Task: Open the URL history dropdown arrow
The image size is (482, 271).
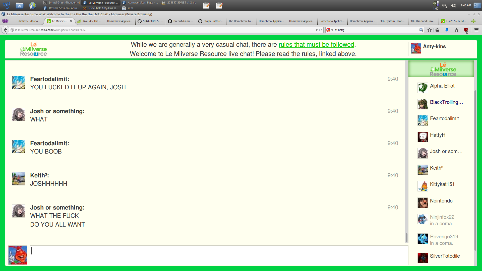Action: click(x=317, y=30)
